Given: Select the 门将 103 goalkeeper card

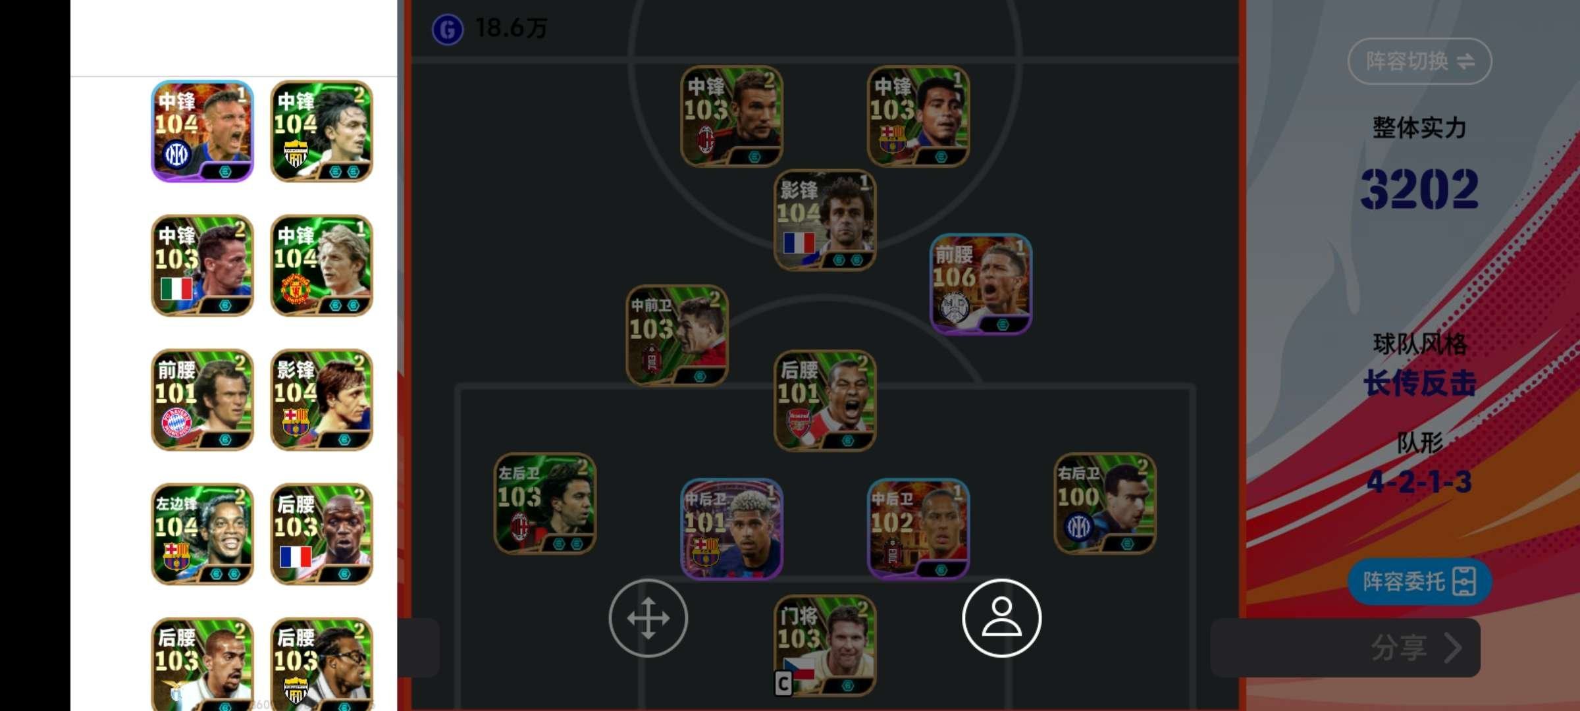Looking at the screenshot, I should tap(825, 646).
